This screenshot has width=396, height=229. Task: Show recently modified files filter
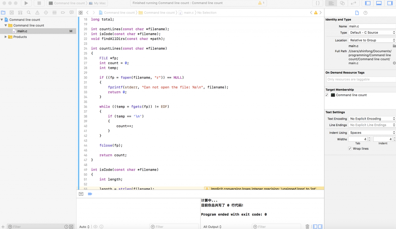[66, 227]
